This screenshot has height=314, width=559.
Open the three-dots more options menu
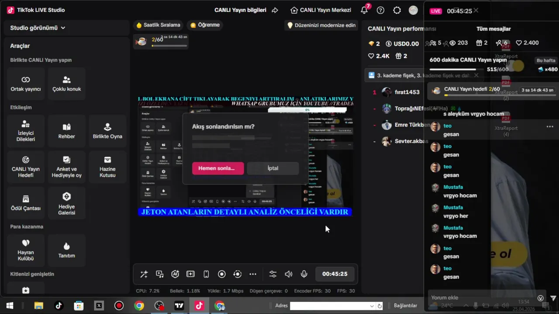pos(253,274)
